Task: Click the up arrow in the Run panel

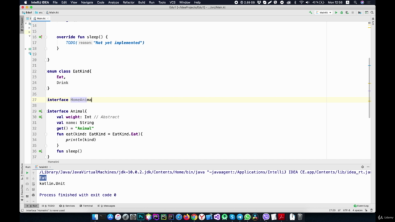Action: [x=33, y=173]
